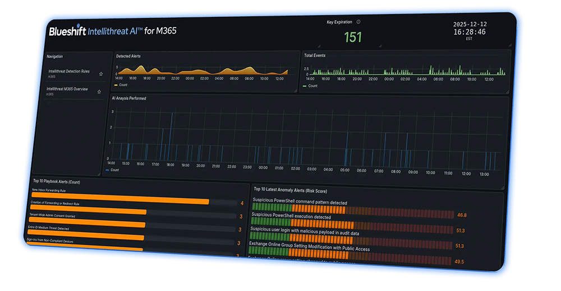
Task: Click resize handle of Key Expiration panel
Action: click(x=380, y=46)
